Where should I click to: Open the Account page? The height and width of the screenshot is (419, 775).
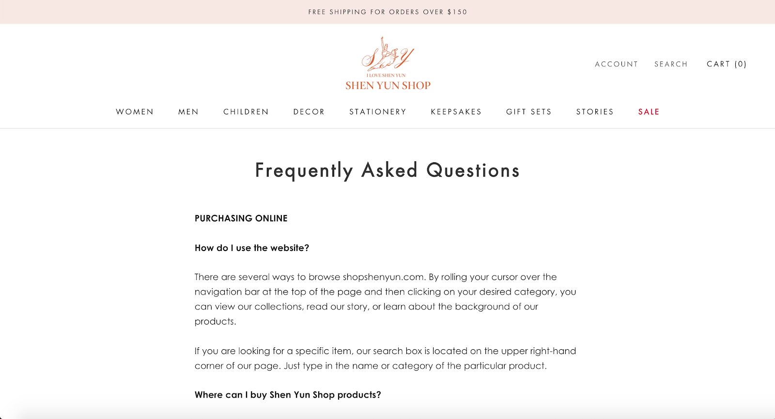tap(617, 64)
